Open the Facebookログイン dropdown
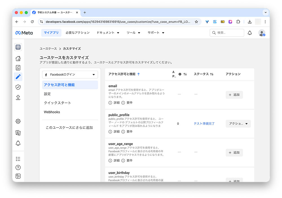This screenshot has width=282, height=198. point(70,74)
